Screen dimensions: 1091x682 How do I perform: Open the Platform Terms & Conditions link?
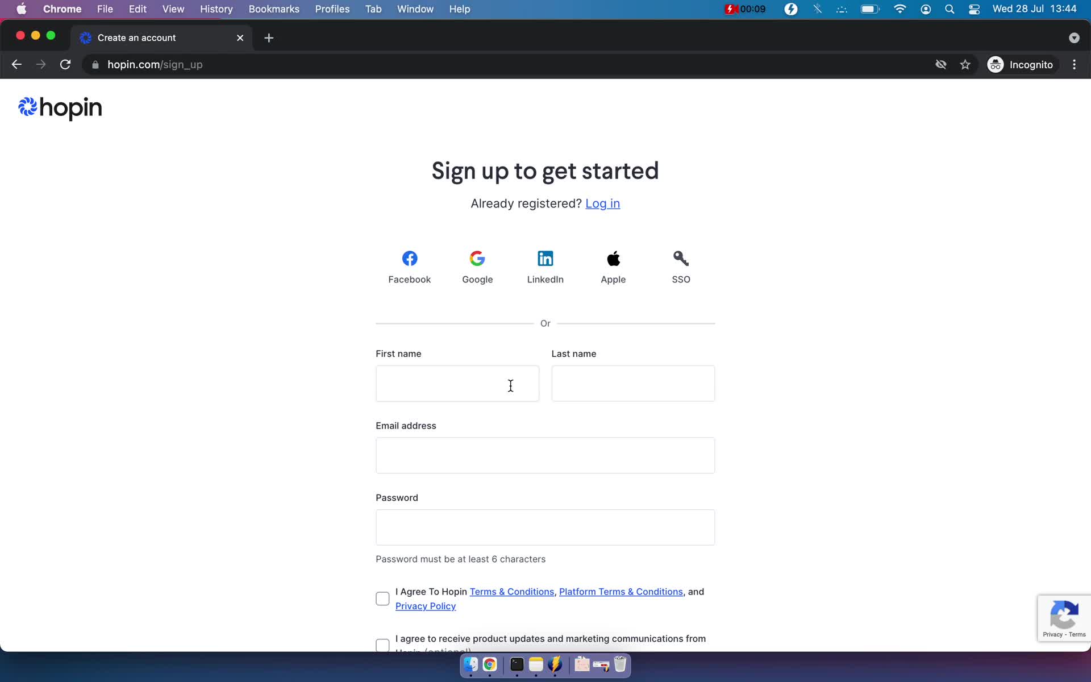click(x=621, y=592)
